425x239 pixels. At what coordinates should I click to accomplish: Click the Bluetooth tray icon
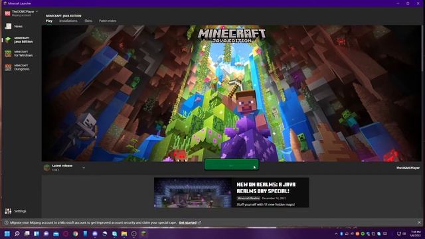341,234
